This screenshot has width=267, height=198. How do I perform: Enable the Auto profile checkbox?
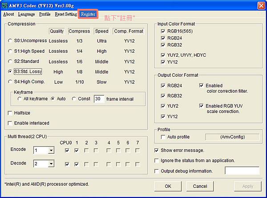pos(163,137)
